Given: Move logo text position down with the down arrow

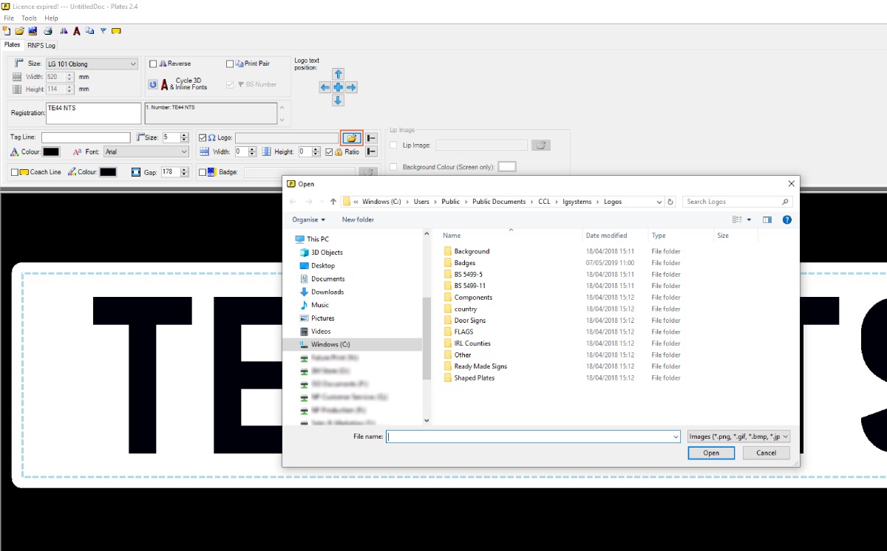Looking at the screenshot, I should coord(338,100).
